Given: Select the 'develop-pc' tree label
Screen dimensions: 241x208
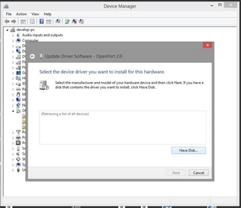Looking at the screenshot, I should click(25, 30).
